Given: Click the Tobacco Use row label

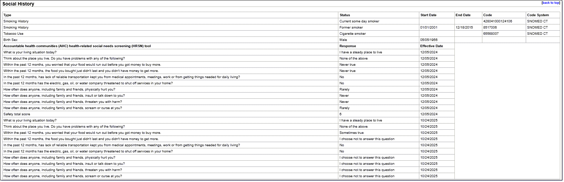Looking at the screenshot, I should (x=13, y=34).
